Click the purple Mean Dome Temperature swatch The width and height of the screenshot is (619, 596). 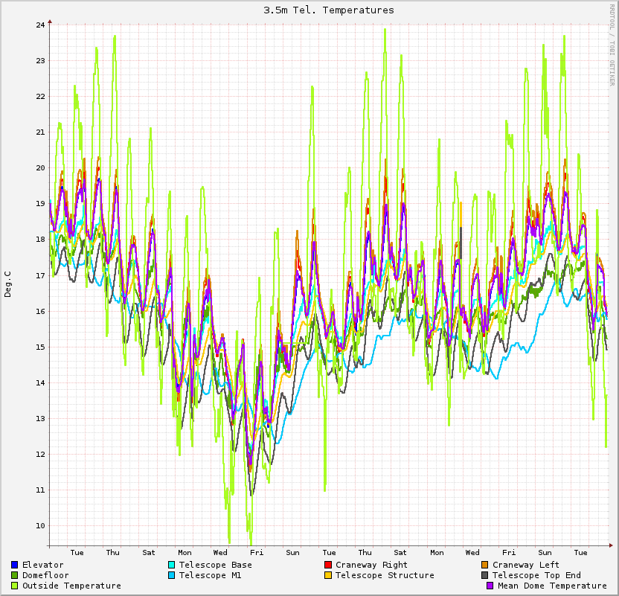490,586
